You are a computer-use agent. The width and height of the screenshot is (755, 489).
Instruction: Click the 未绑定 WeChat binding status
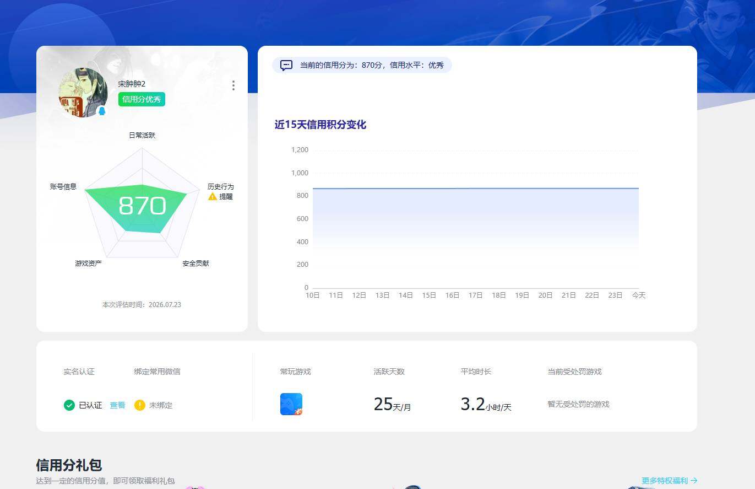pos(161,405)
